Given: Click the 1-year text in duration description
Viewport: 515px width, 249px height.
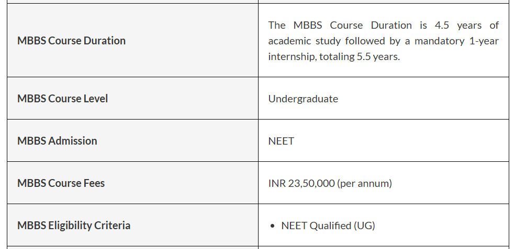Looking at the screenshot, I should (x=484, y=41).
